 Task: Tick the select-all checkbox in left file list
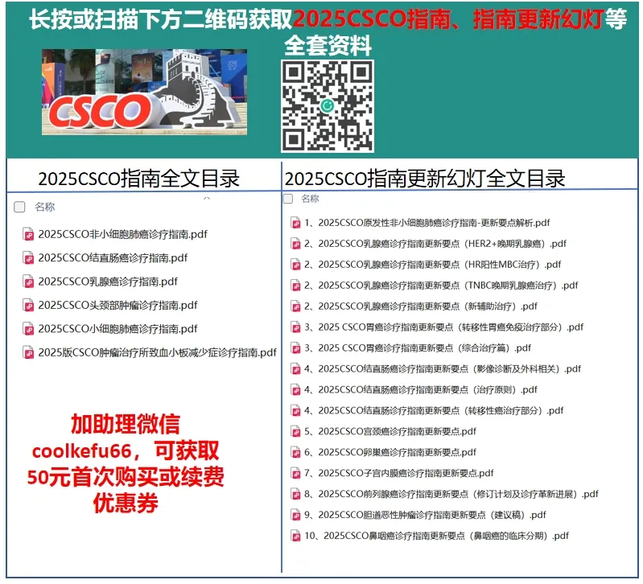click(19, 207)
